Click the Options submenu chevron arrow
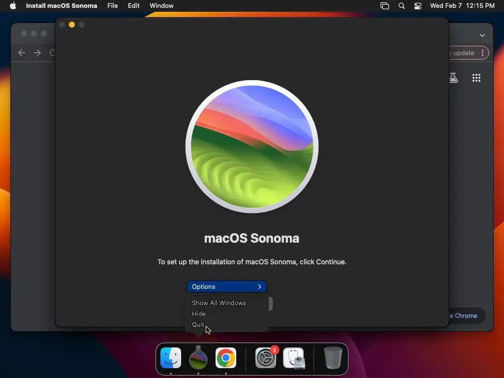This screenshot has width=504, height=378. pyautogui.click(x=260, y=286)
